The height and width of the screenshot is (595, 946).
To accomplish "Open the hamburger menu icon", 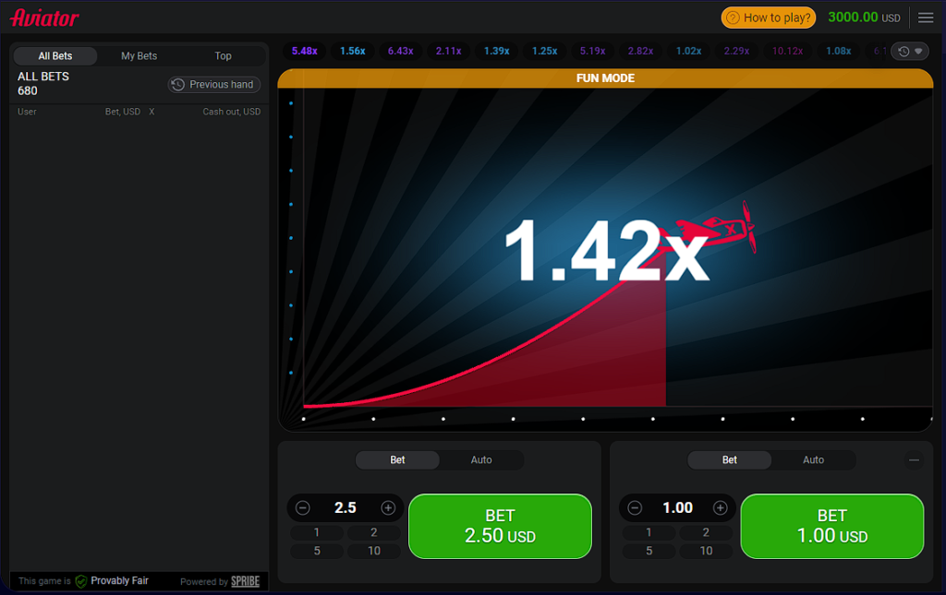I will [x=926, y=18].
